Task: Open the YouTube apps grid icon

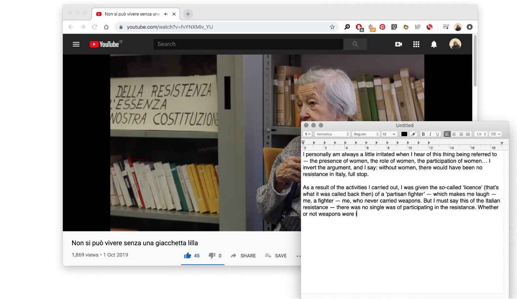Action: (x=416, y=44)
